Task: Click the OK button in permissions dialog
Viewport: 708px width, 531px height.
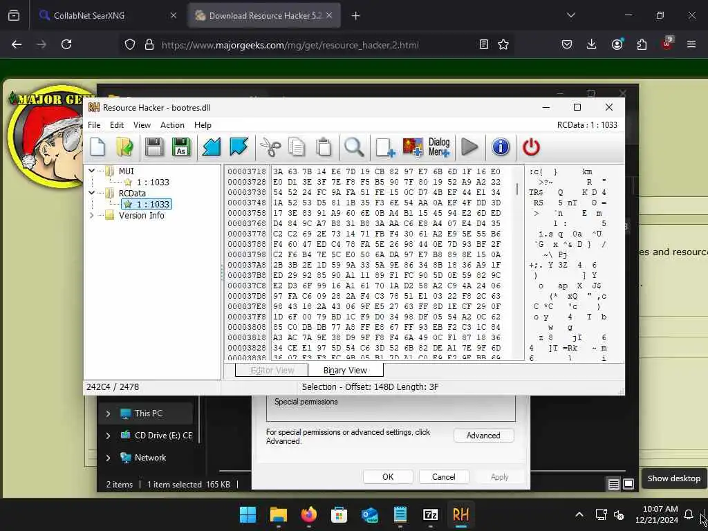Action: [388, 477]
